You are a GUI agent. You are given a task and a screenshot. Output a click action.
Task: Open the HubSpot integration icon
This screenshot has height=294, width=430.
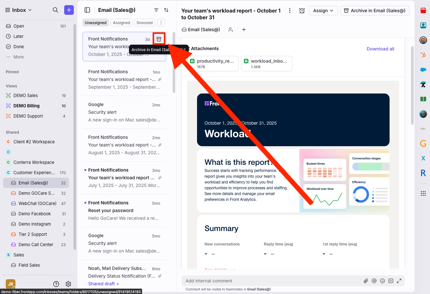(x=423, y=55)
